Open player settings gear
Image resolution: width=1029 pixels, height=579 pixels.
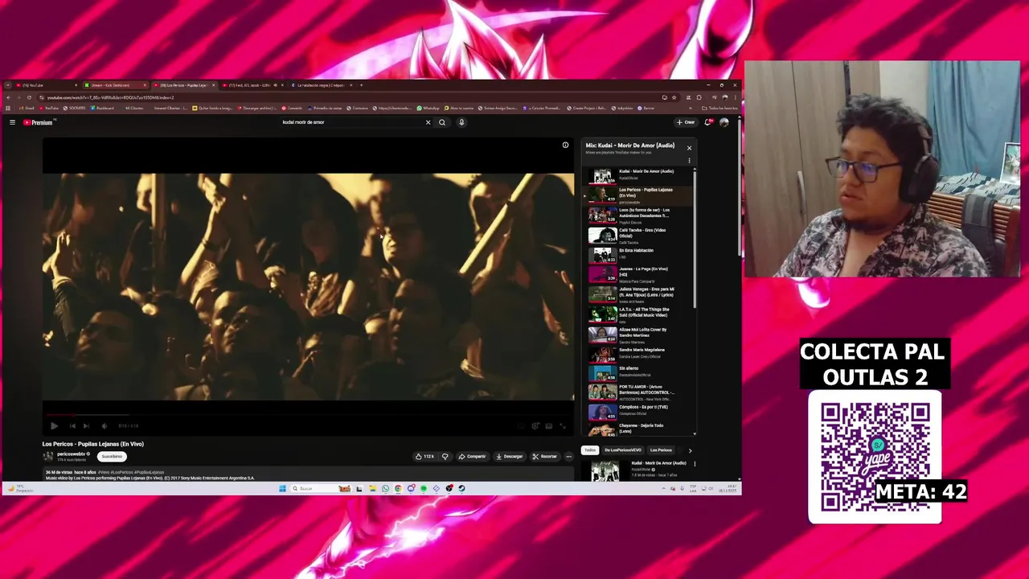(535, 426)
